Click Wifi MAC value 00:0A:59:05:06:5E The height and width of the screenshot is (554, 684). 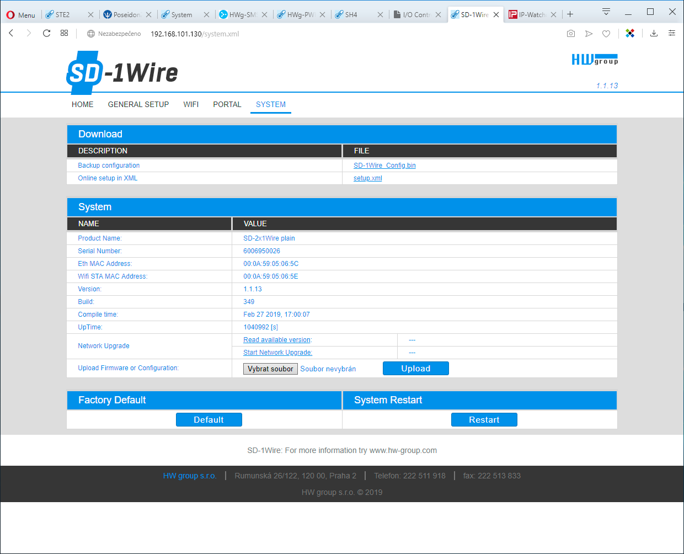[x=271, y=276]
